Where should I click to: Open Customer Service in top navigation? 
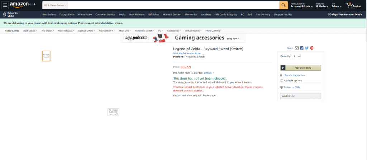click(105, 14)
